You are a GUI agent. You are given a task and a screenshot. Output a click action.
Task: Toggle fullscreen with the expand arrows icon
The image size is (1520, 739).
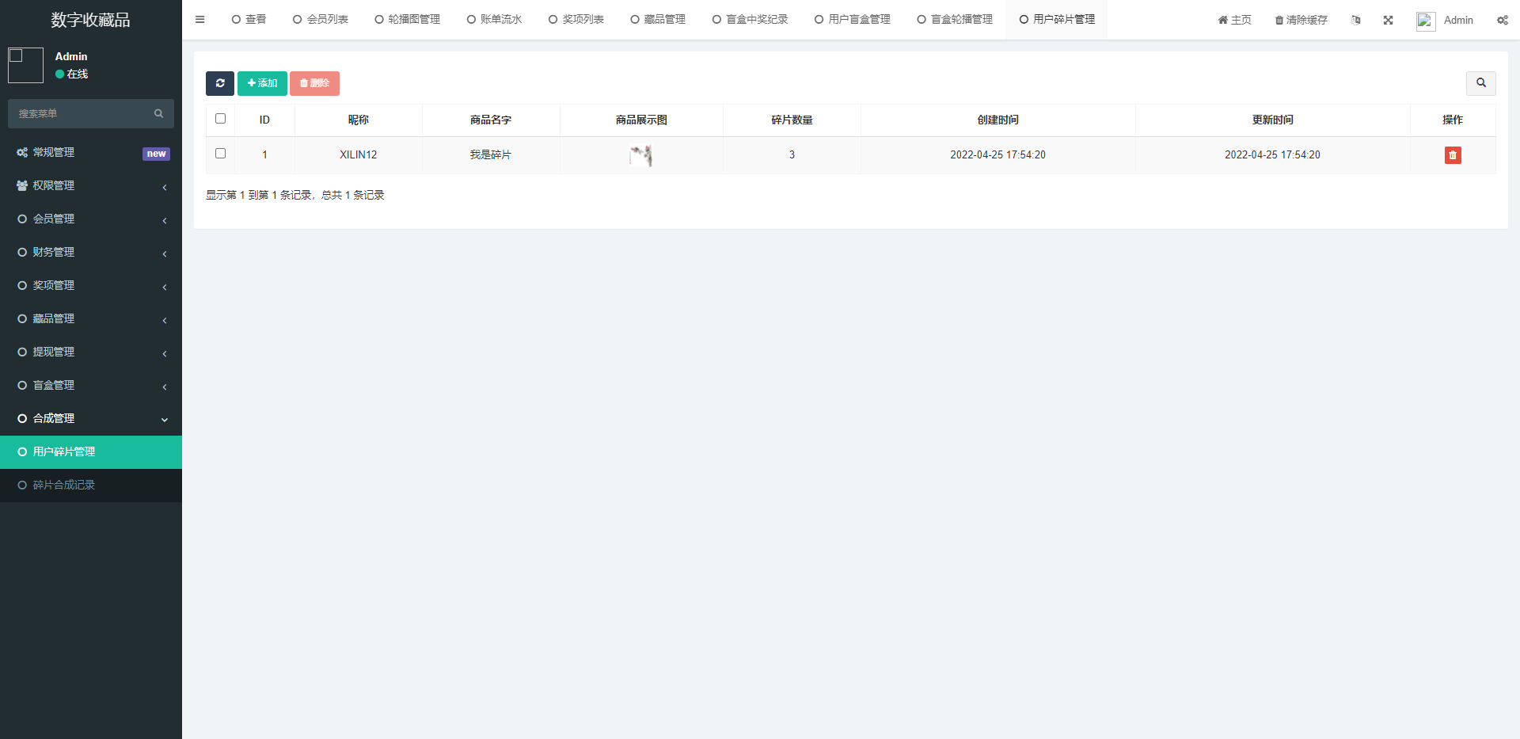(x=1388, y=20)
